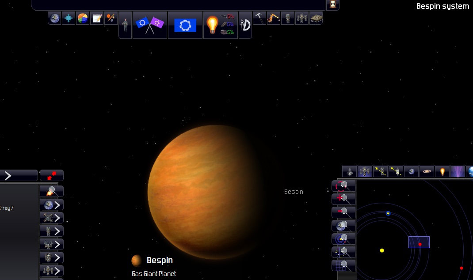Click the Bespin system title text
The width and height of the screenshot is (473, 280).
point(442,6)
